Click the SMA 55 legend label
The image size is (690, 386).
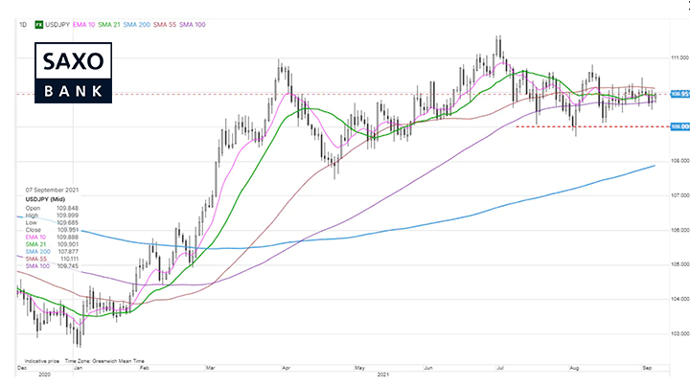(x=165, y=25)
